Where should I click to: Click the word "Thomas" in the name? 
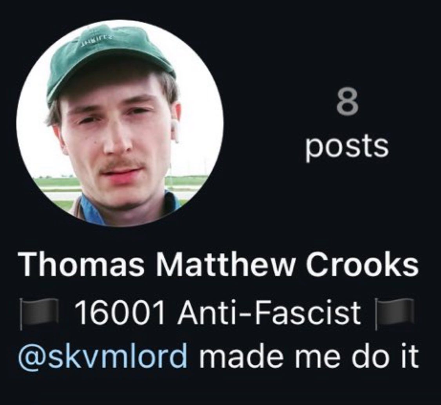click(x=81, y=265)
